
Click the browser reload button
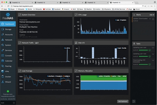click(x=8, y=6)
